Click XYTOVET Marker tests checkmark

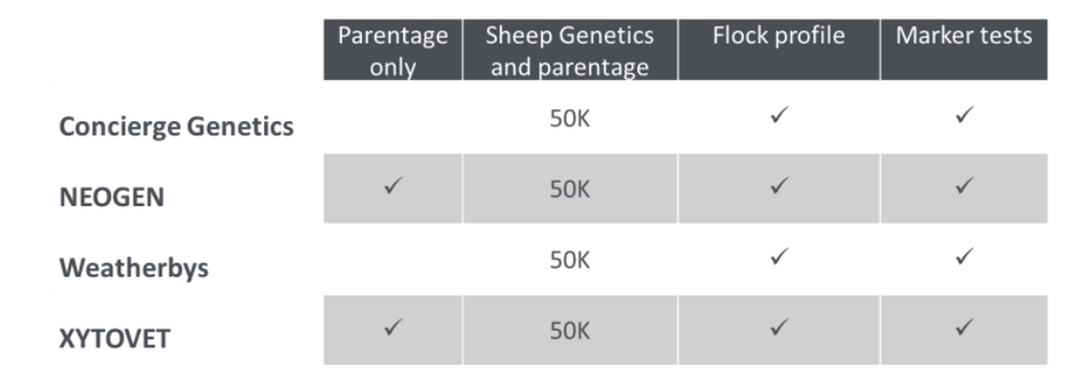click(965, 326)
